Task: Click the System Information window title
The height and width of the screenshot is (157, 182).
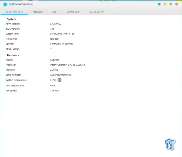Action: click(21, 4)
